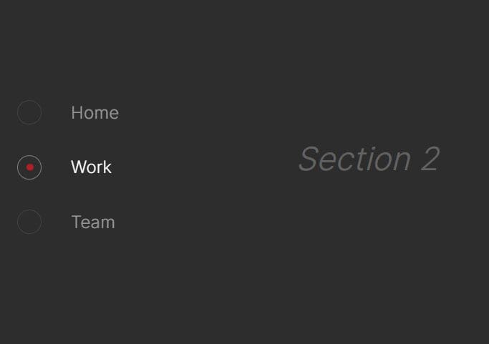Open the Home section via its label
489x344 pixels.
(x=95, y=112)
